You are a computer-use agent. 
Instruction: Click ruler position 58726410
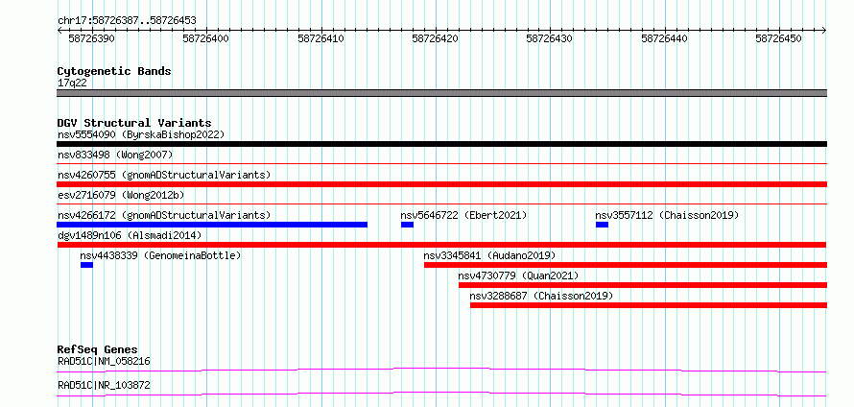320,38
